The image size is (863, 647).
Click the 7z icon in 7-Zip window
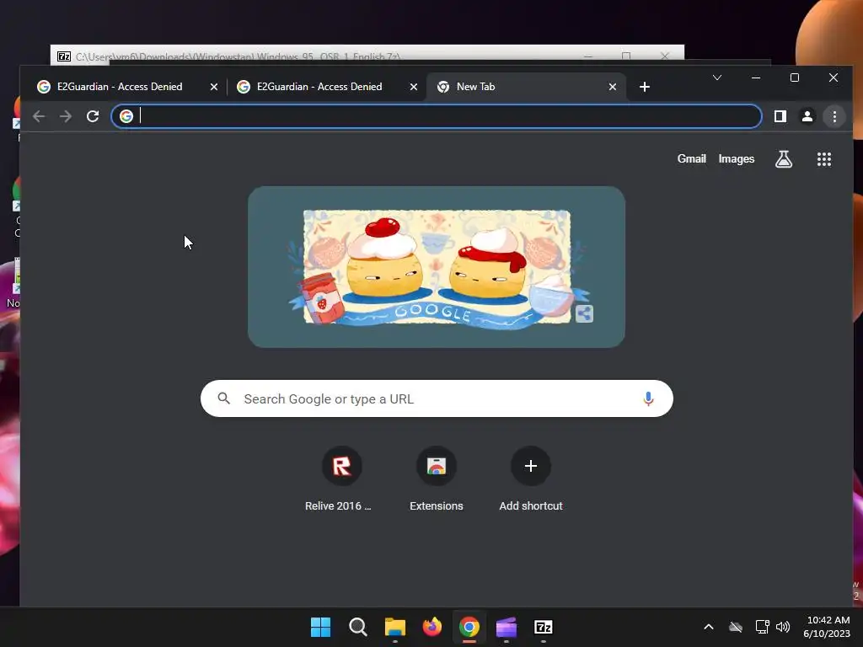click(x=64, y=56)
